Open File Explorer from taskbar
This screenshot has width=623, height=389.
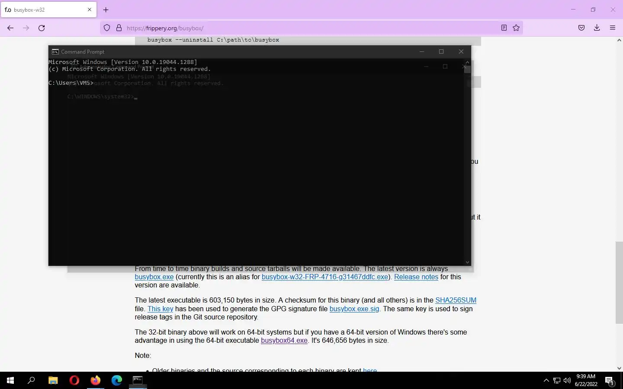click(53, 380)
